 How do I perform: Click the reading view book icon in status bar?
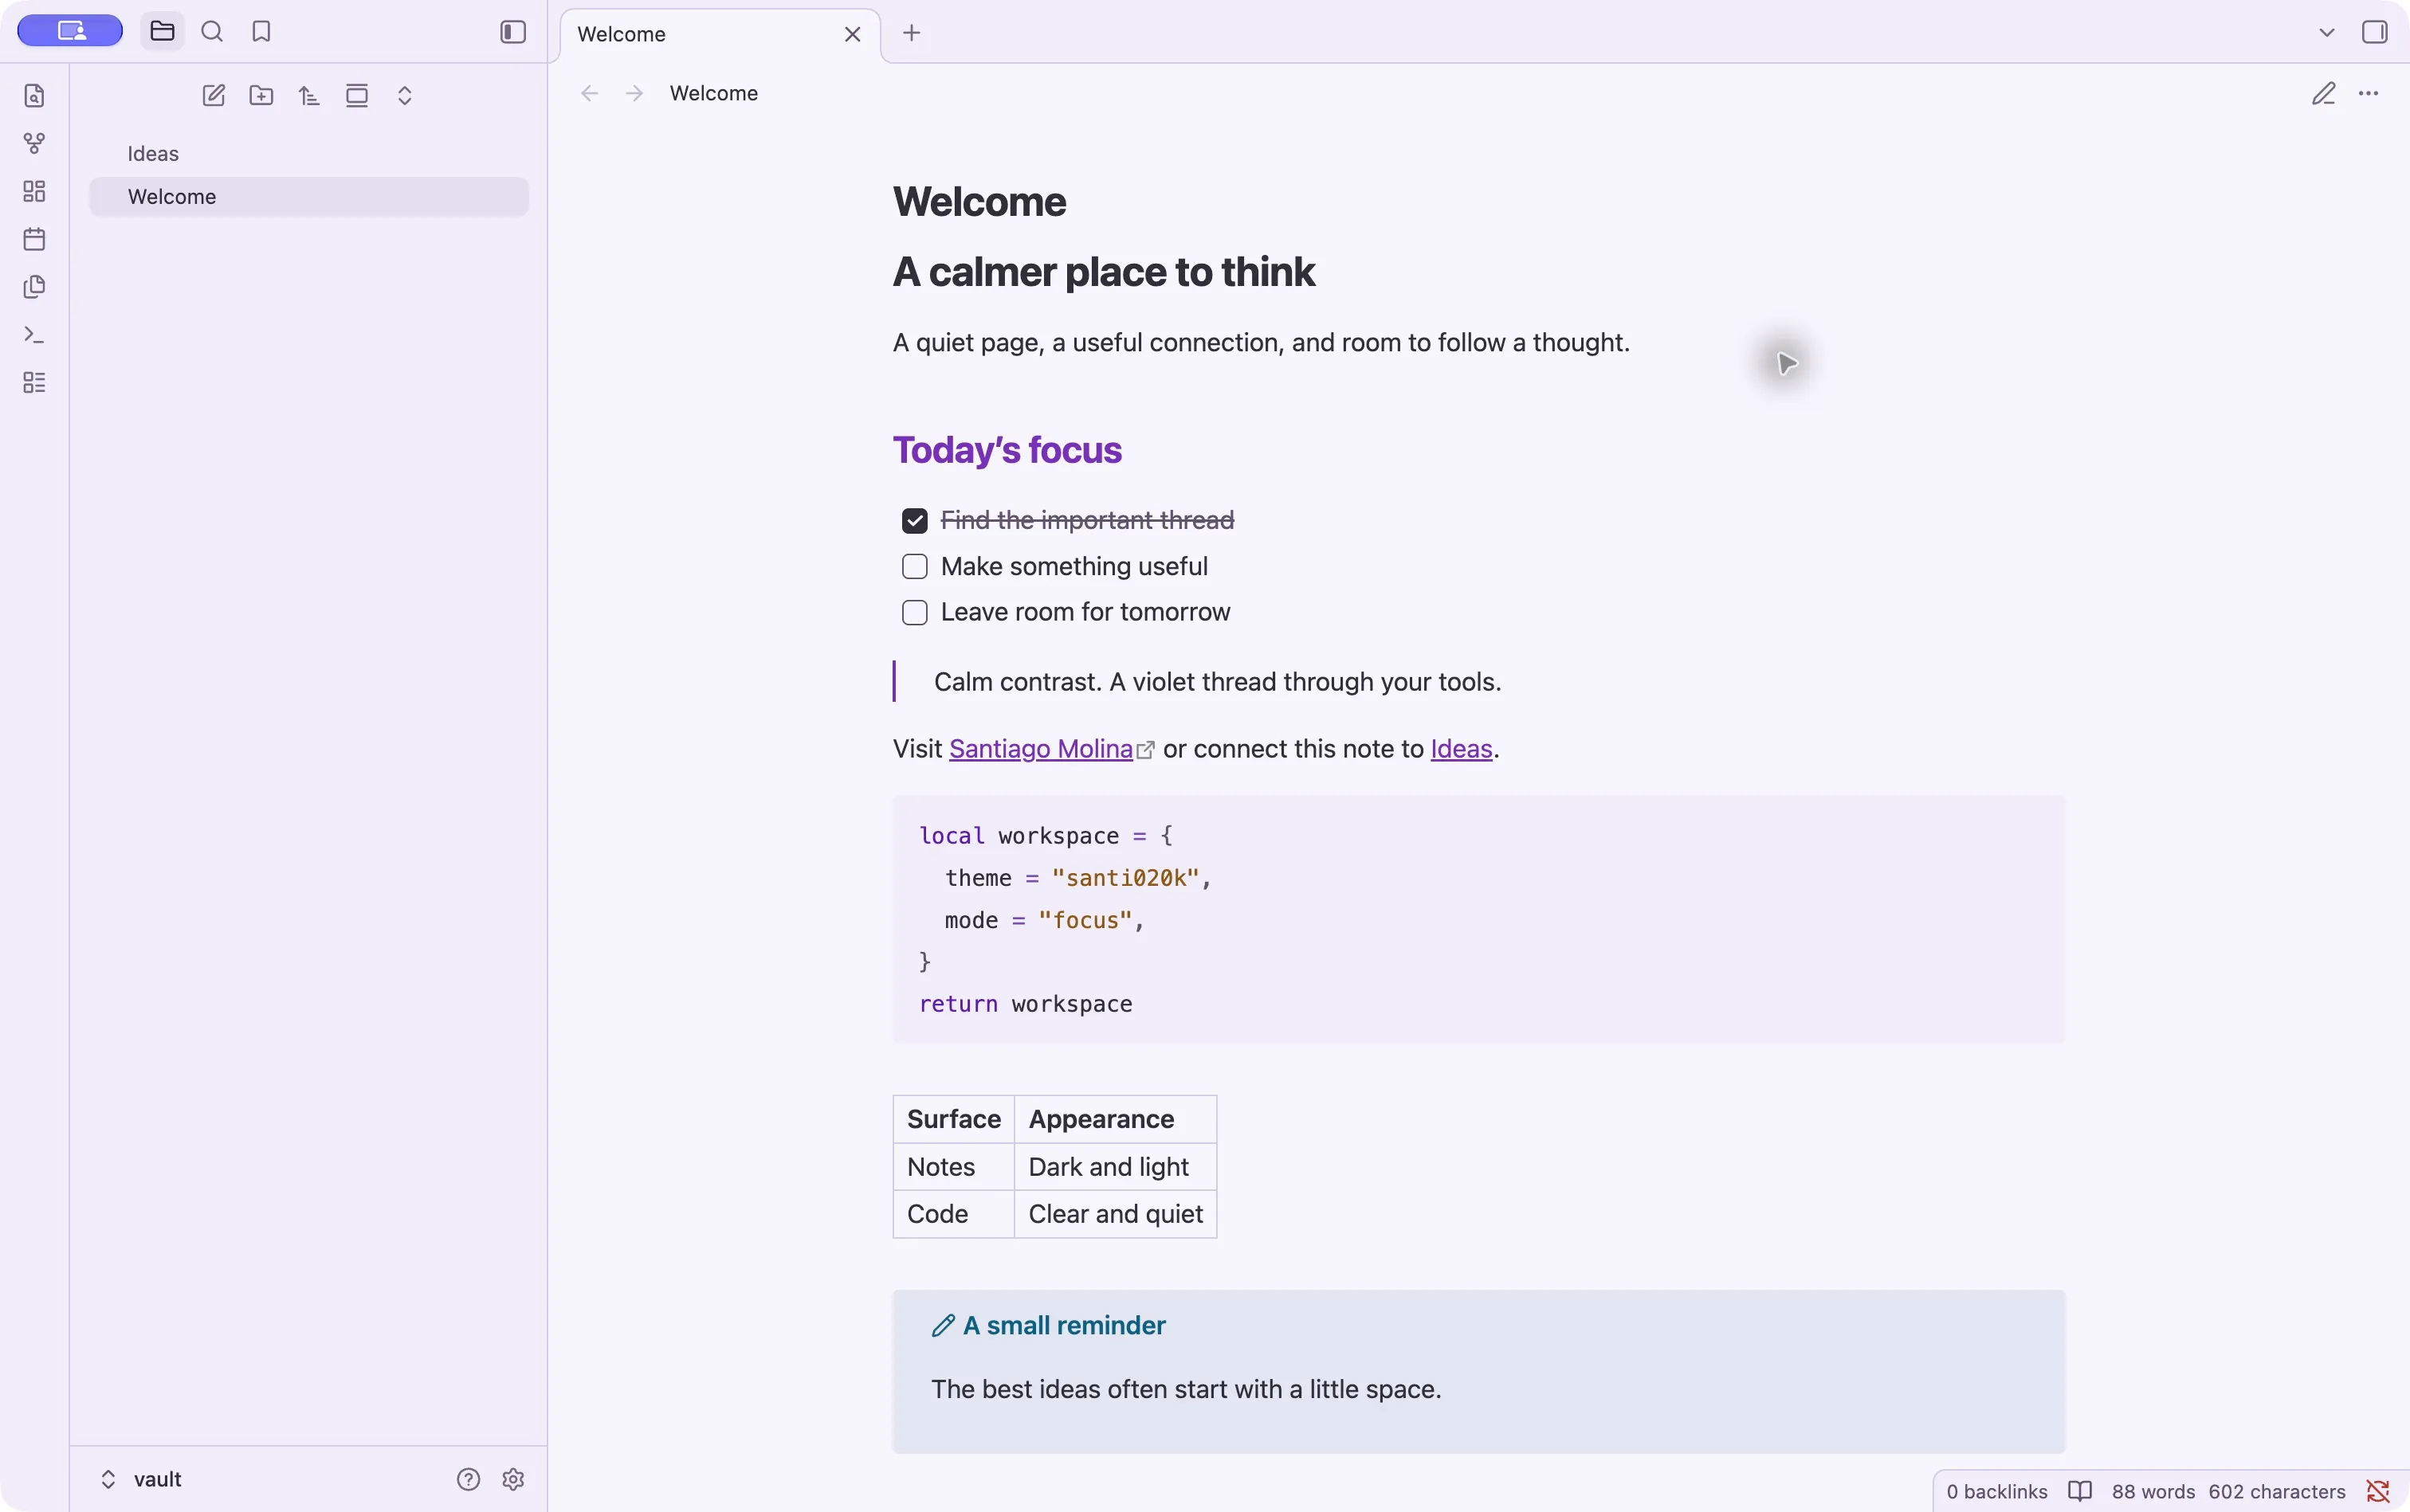(x=2080, y=1491)
